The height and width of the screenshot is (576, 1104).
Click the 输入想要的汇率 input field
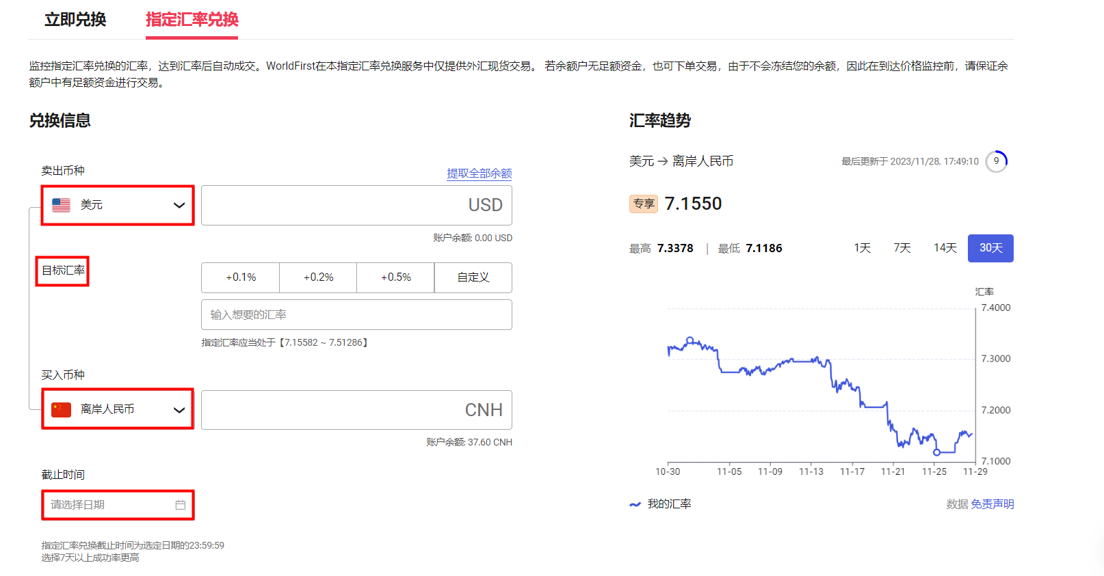point(356,315)
